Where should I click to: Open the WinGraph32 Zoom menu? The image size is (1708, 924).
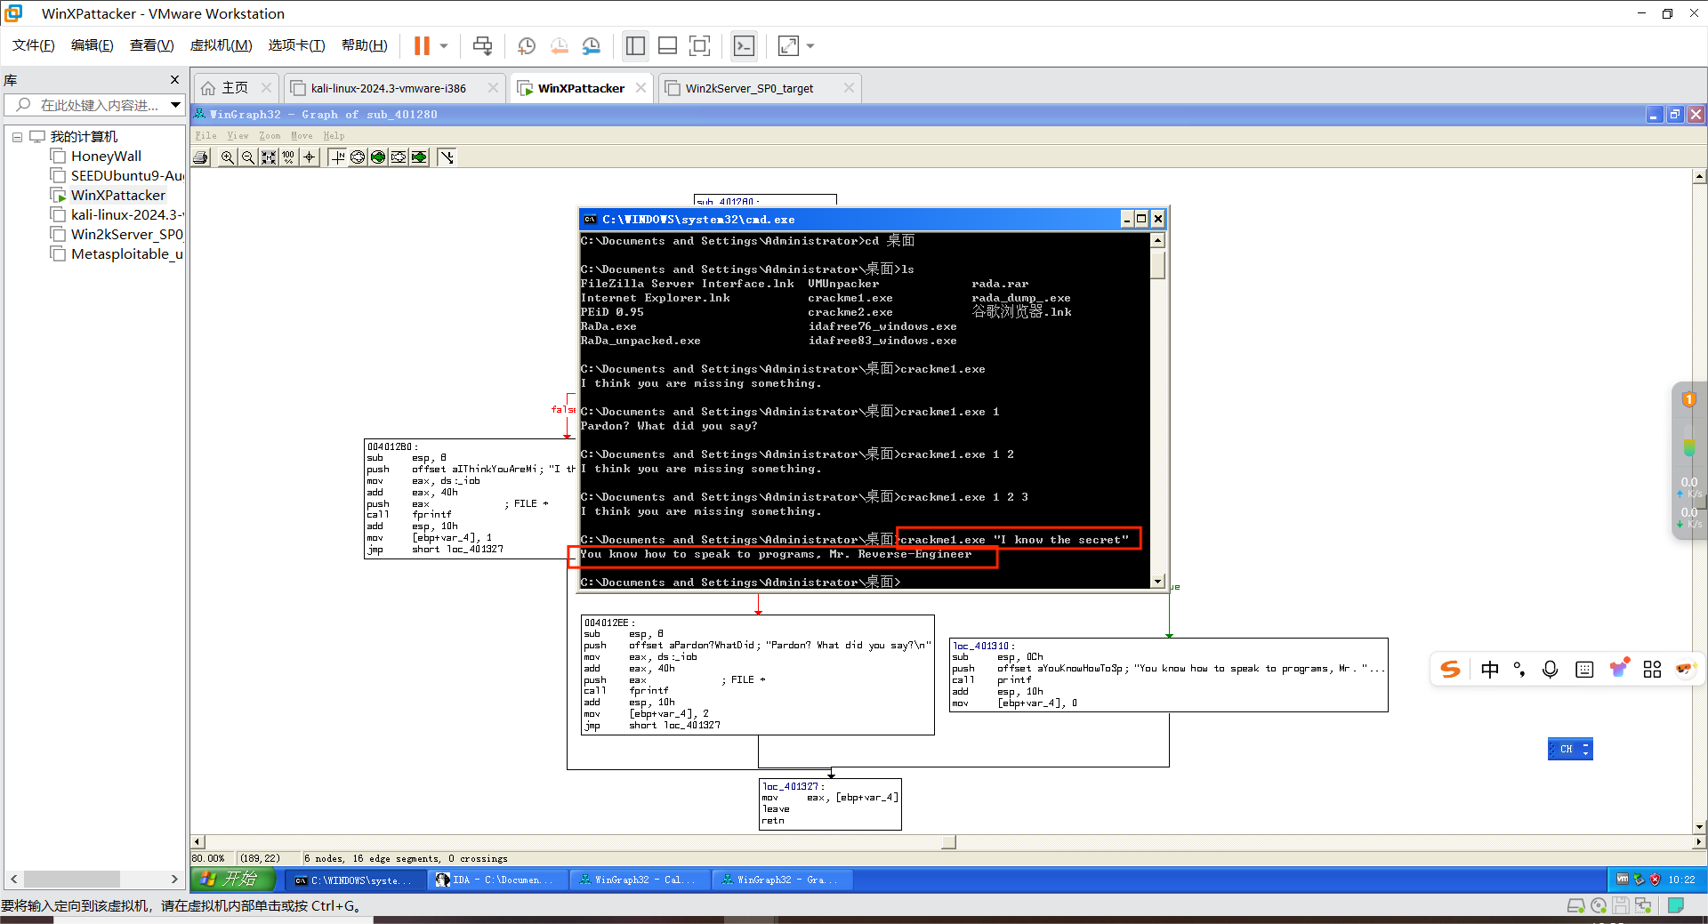click(x=270, y=136)
